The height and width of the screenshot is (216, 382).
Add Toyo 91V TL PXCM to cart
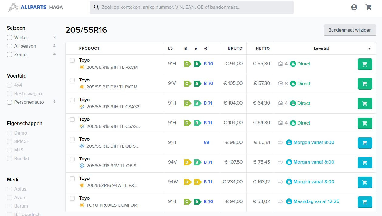pos(365,84)
